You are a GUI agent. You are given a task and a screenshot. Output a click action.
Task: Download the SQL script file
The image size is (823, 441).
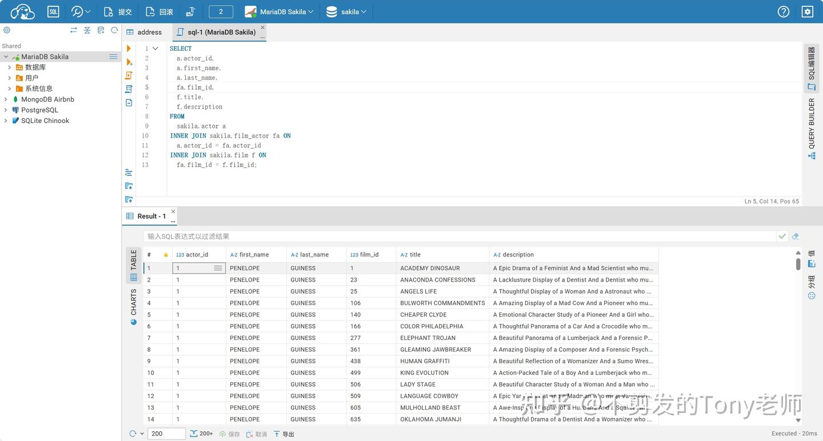(129, 186)
